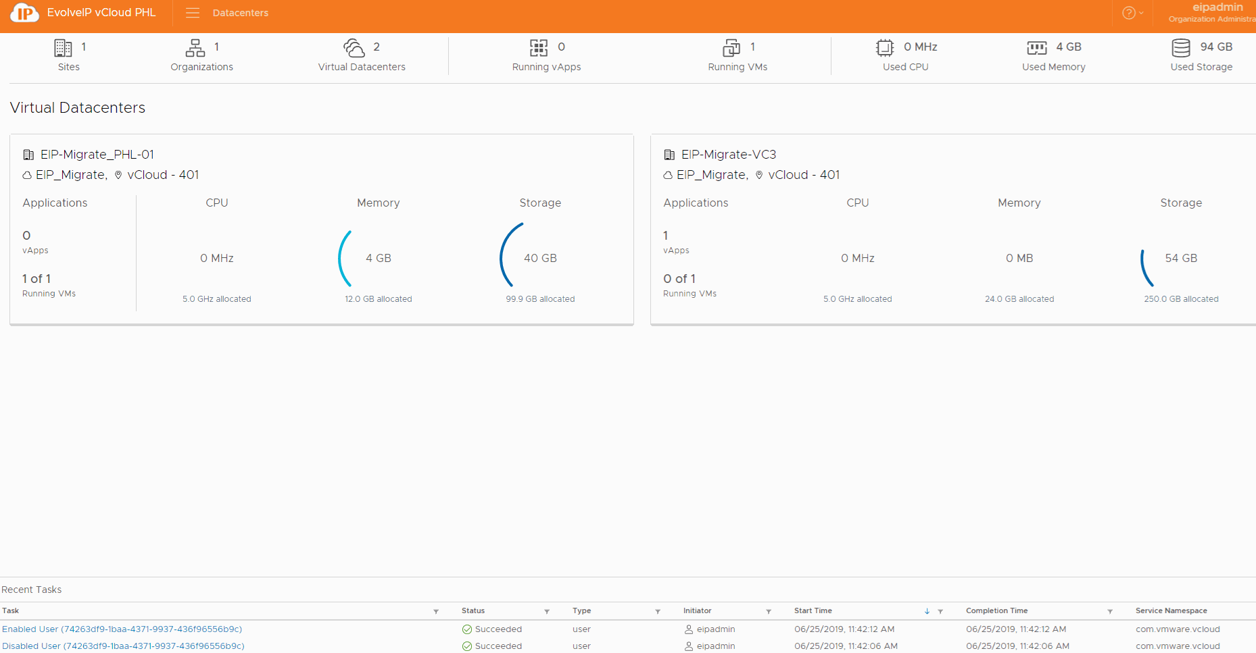Sort by the Task column header
The height and width of the screenshot is (653, 1256).
point(11,610)
